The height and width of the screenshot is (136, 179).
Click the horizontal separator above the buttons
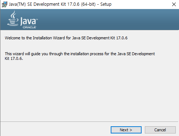point(89,122)
